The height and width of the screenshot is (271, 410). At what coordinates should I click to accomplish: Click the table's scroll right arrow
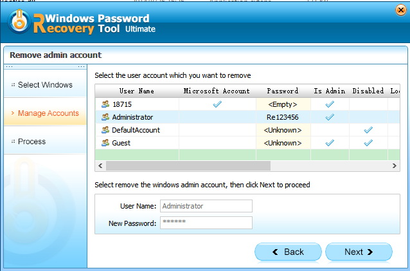tap(395, 165)
